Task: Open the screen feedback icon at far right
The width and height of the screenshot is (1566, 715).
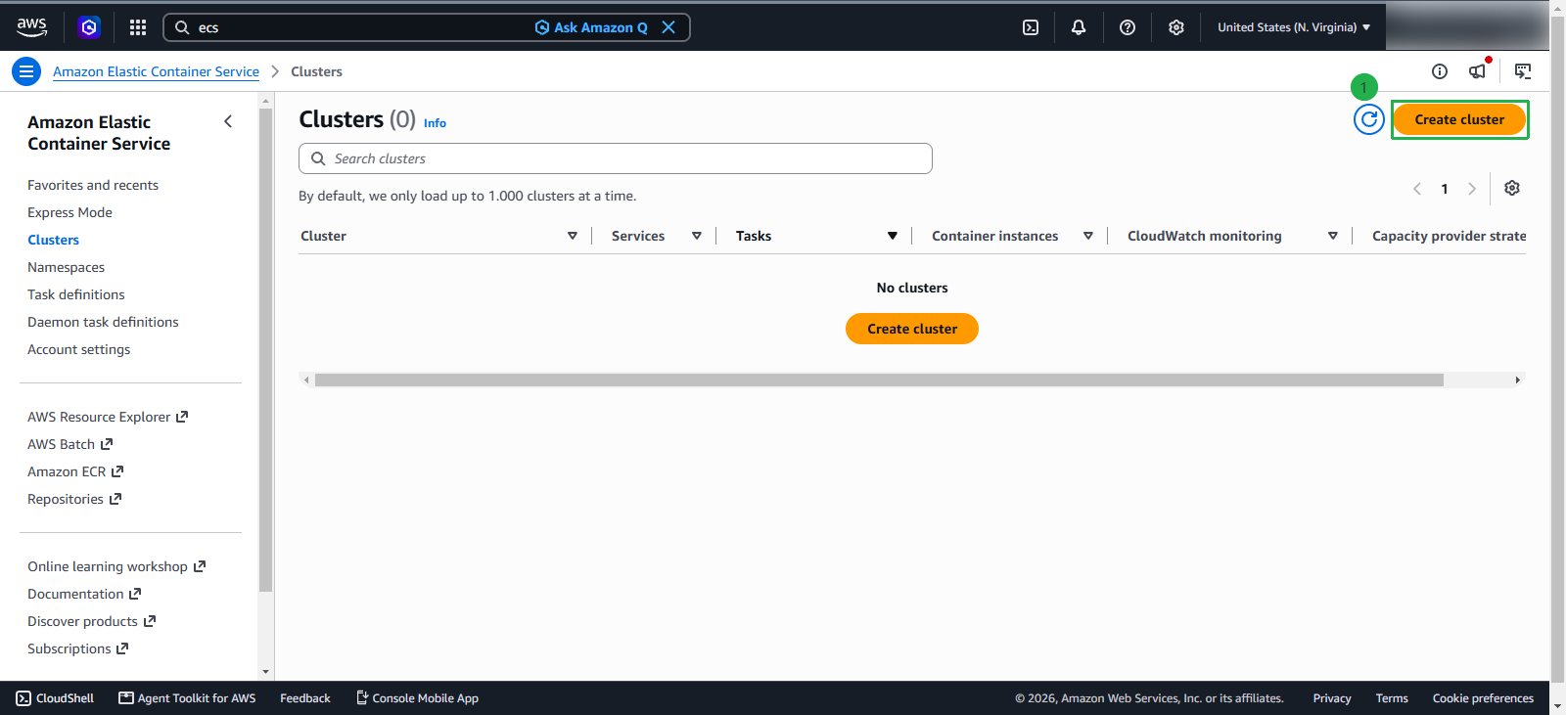Action: pos(1523,71)
